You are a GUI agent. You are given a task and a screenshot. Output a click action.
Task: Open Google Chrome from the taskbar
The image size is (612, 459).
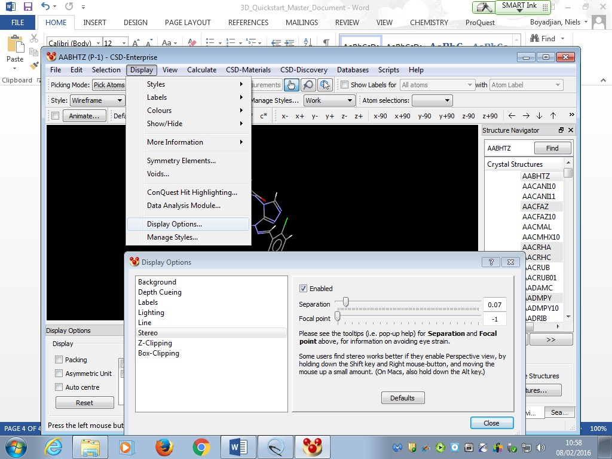pyautogui.click(x=201, y=447)
